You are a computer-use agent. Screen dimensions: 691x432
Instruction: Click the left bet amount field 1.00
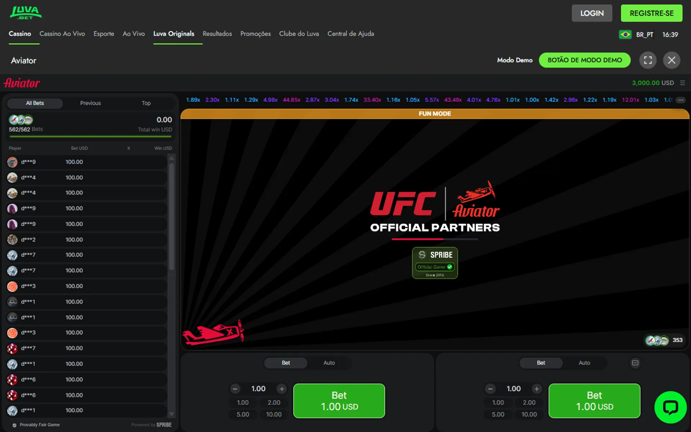[x=258, y=389]
